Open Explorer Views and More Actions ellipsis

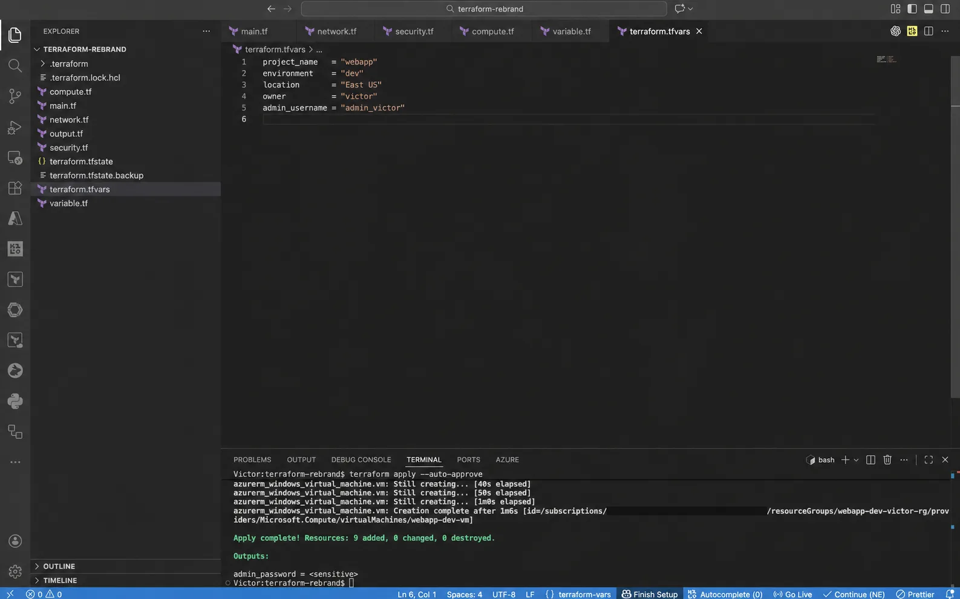(206, 31)
